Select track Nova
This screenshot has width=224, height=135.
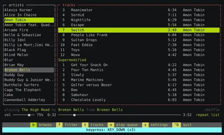point(139,55)
